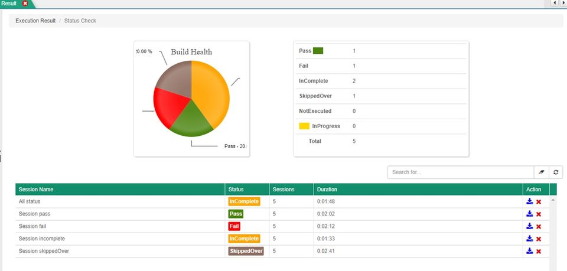Sort by the Duration column header

tap(327, 190)
